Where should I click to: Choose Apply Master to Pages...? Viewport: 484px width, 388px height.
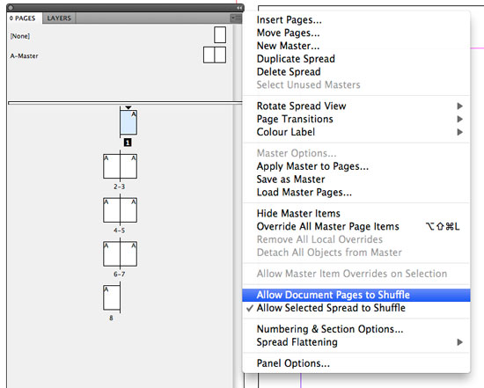pos(356,166)
